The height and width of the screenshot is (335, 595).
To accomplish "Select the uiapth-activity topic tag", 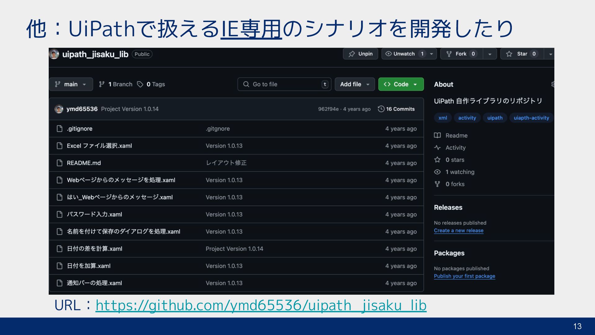I will (x=531, y=118).
